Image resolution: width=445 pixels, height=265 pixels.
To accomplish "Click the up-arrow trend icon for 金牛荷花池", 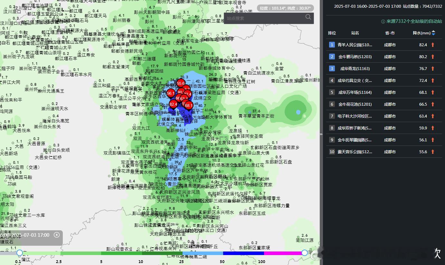I will (x=433, y=104).
